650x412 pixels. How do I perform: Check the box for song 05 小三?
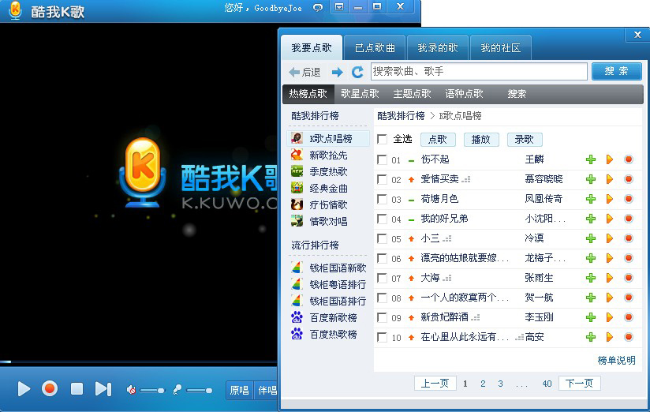click(x=382, y=238)
